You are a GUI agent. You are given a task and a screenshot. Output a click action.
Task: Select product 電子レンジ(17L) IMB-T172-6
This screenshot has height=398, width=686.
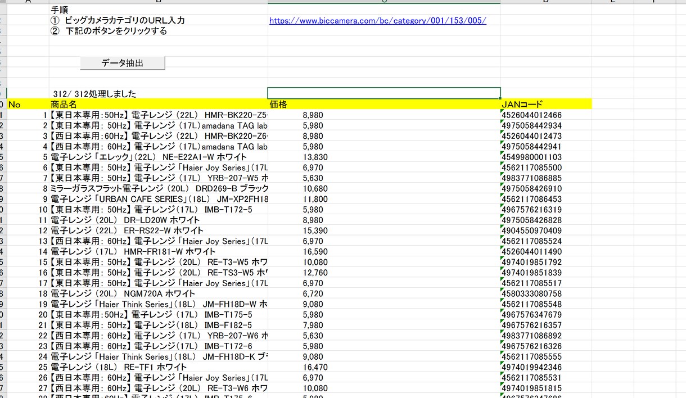[x=159, y=346]
